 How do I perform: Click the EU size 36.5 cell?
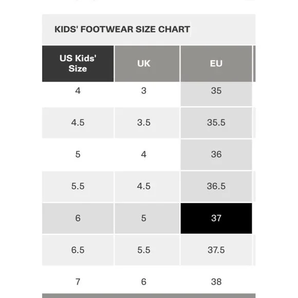tap(216, 187)
